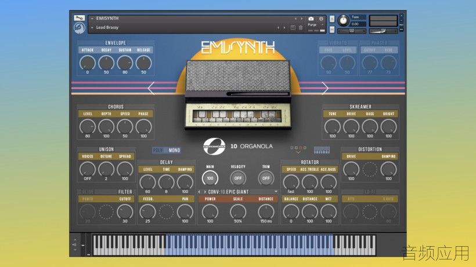The height and width of the screenshot is (267, 476).
Task: Click the Filter CUTOFF knob
Action: [125, 211]
